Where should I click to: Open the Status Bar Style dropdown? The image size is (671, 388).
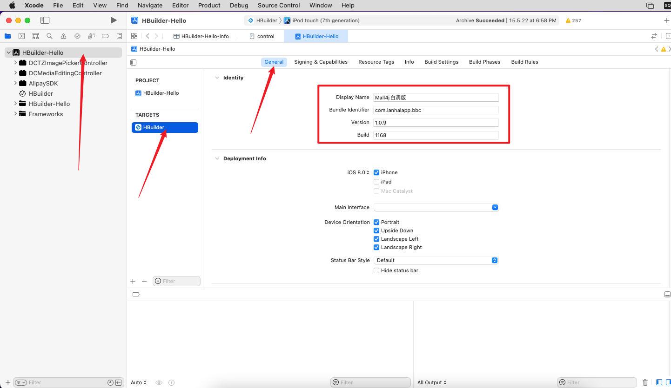click(436, 260)
